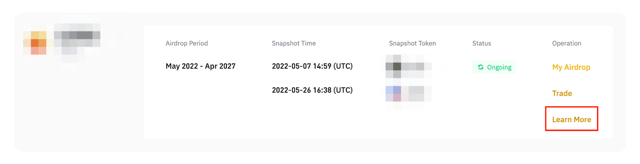Click the blurred project name beside logo
Viewport: 640px width, 164px height.
tap(77, 35)
